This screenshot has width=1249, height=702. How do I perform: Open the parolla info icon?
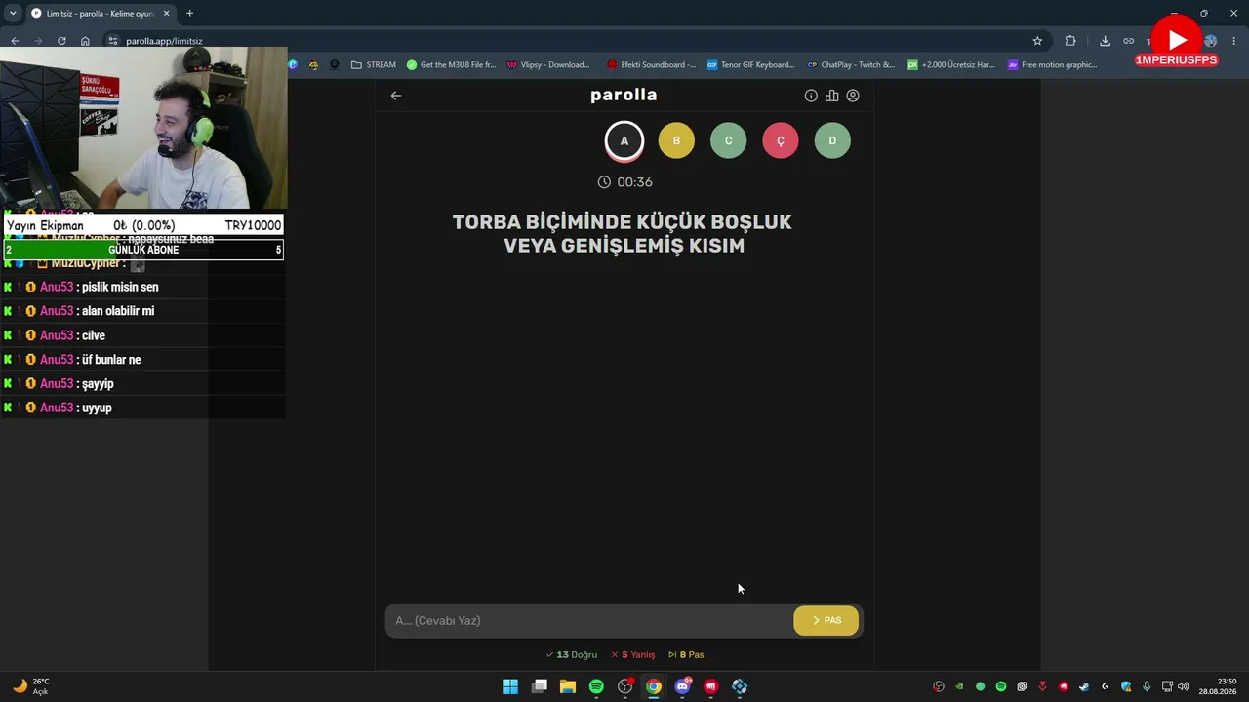point(811,96)
